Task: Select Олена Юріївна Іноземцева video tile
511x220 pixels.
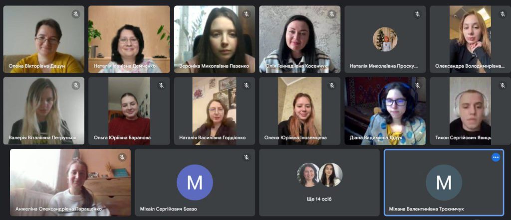Action: coord(300,111)
